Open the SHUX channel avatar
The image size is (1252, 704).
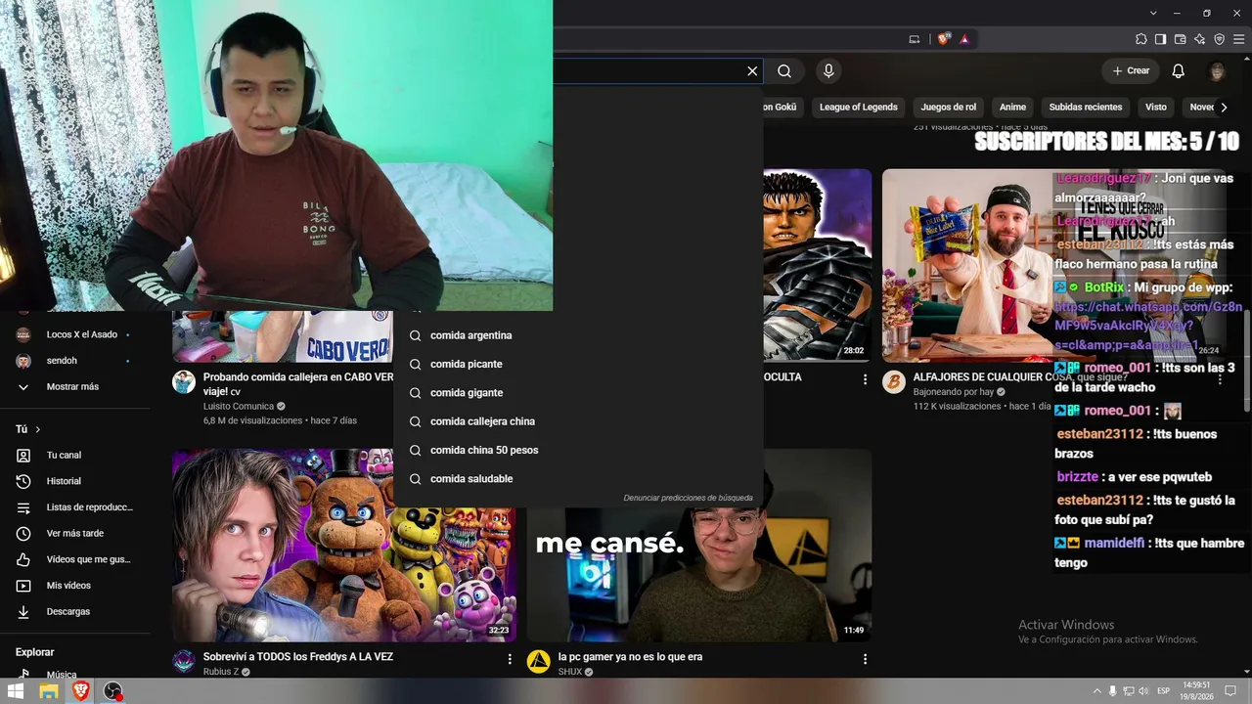point(539,662)
